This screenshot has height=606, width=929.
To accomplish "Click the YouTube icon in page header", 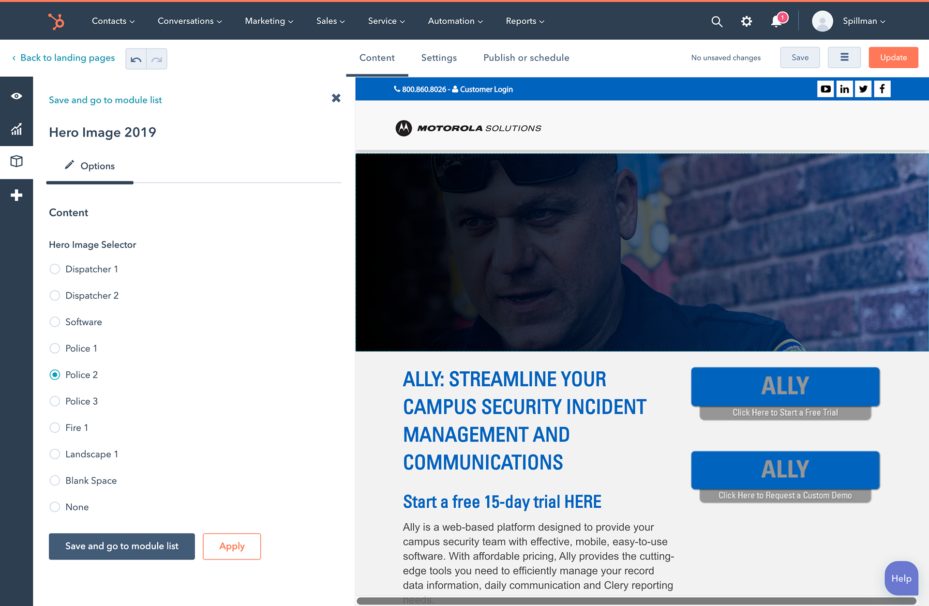I will (x=825, y=89).
